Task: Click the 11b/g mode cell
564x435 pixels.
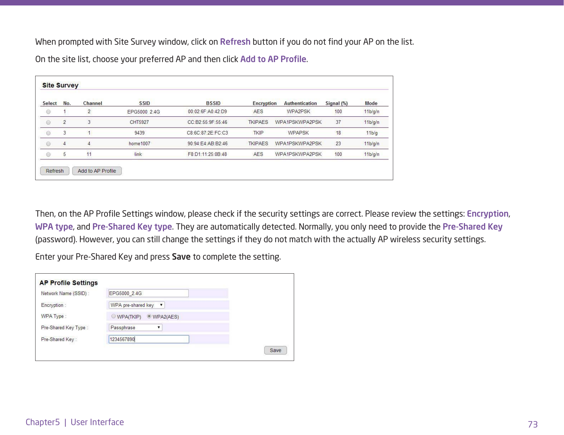Action: [x=372, y=133]
